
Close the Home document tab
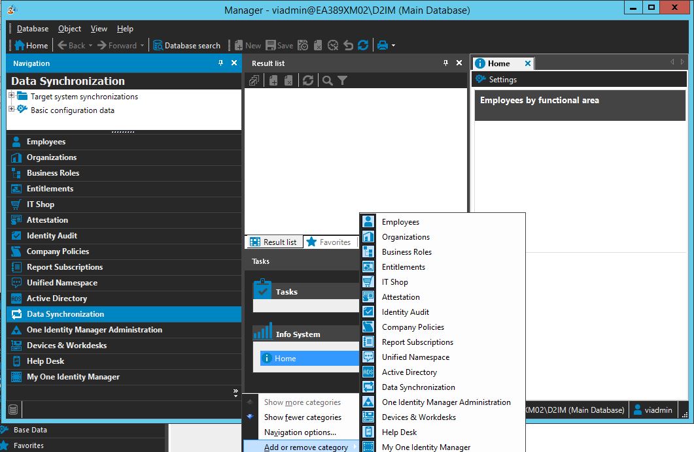[528, 63]
